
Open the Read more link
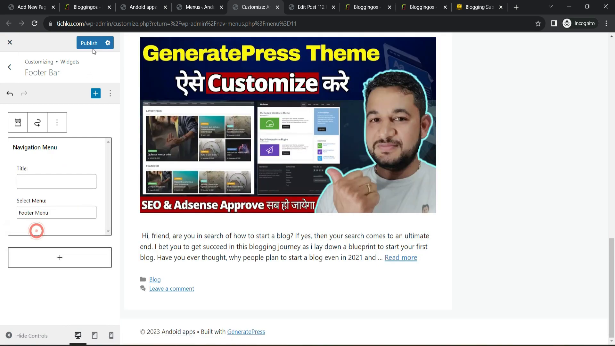click(401, 258)
